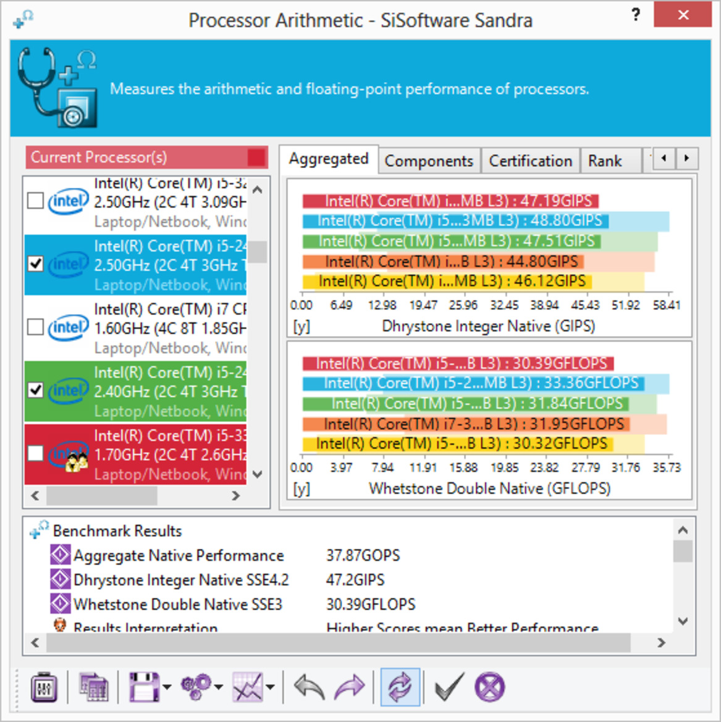Open the benchmark options icon in toolbar
Image resolution: width=721 pixels, height=722 pixels.
pos(44,689)
